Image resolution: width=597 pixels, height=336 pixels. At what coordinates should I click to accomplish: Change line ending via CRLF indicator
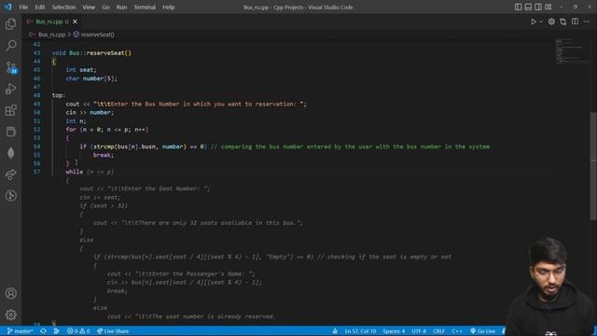(x=438, y=331)
